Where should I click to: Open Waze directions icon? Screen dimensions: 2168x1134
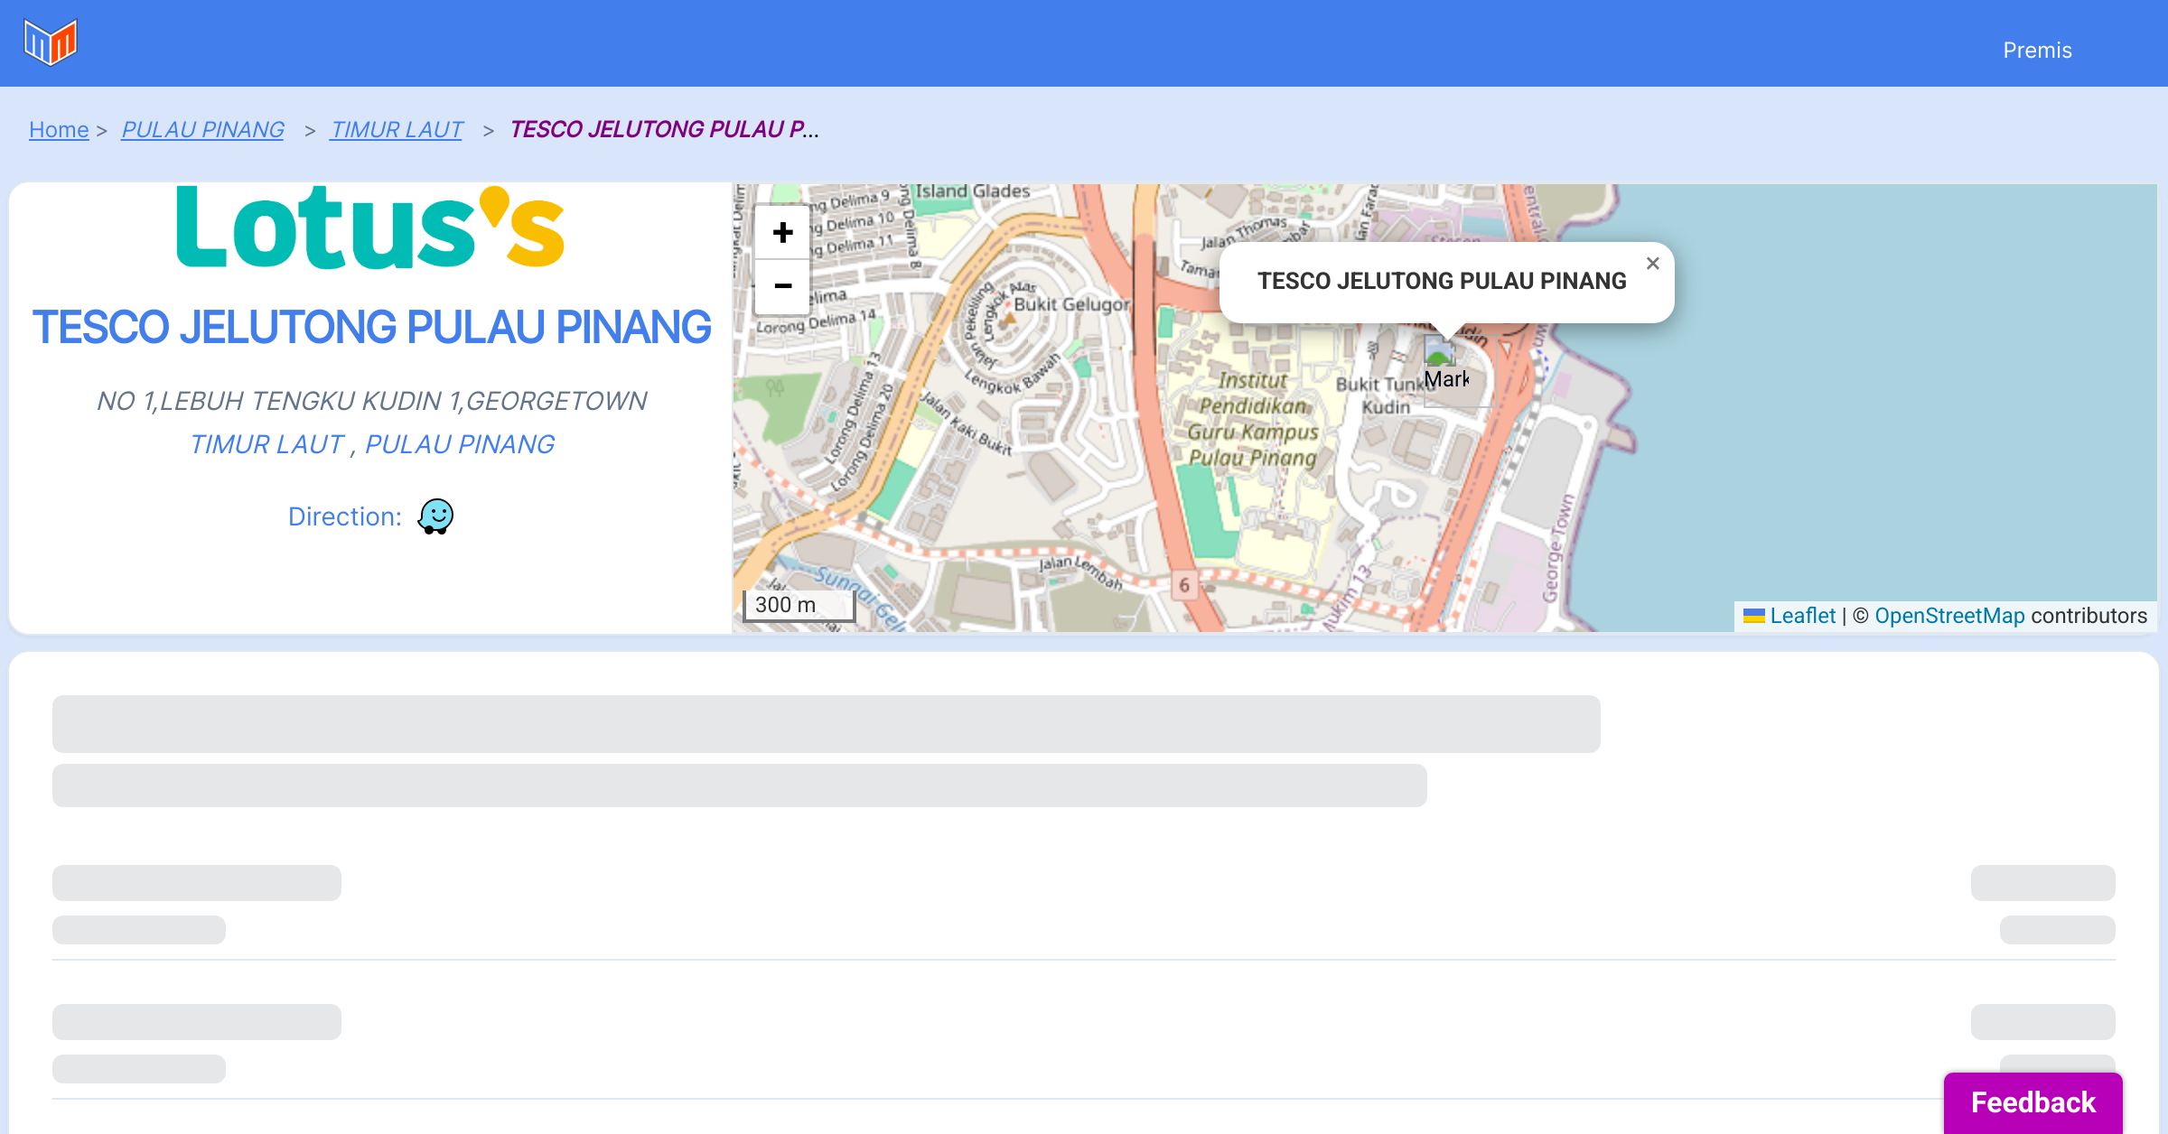click(435, 516)
